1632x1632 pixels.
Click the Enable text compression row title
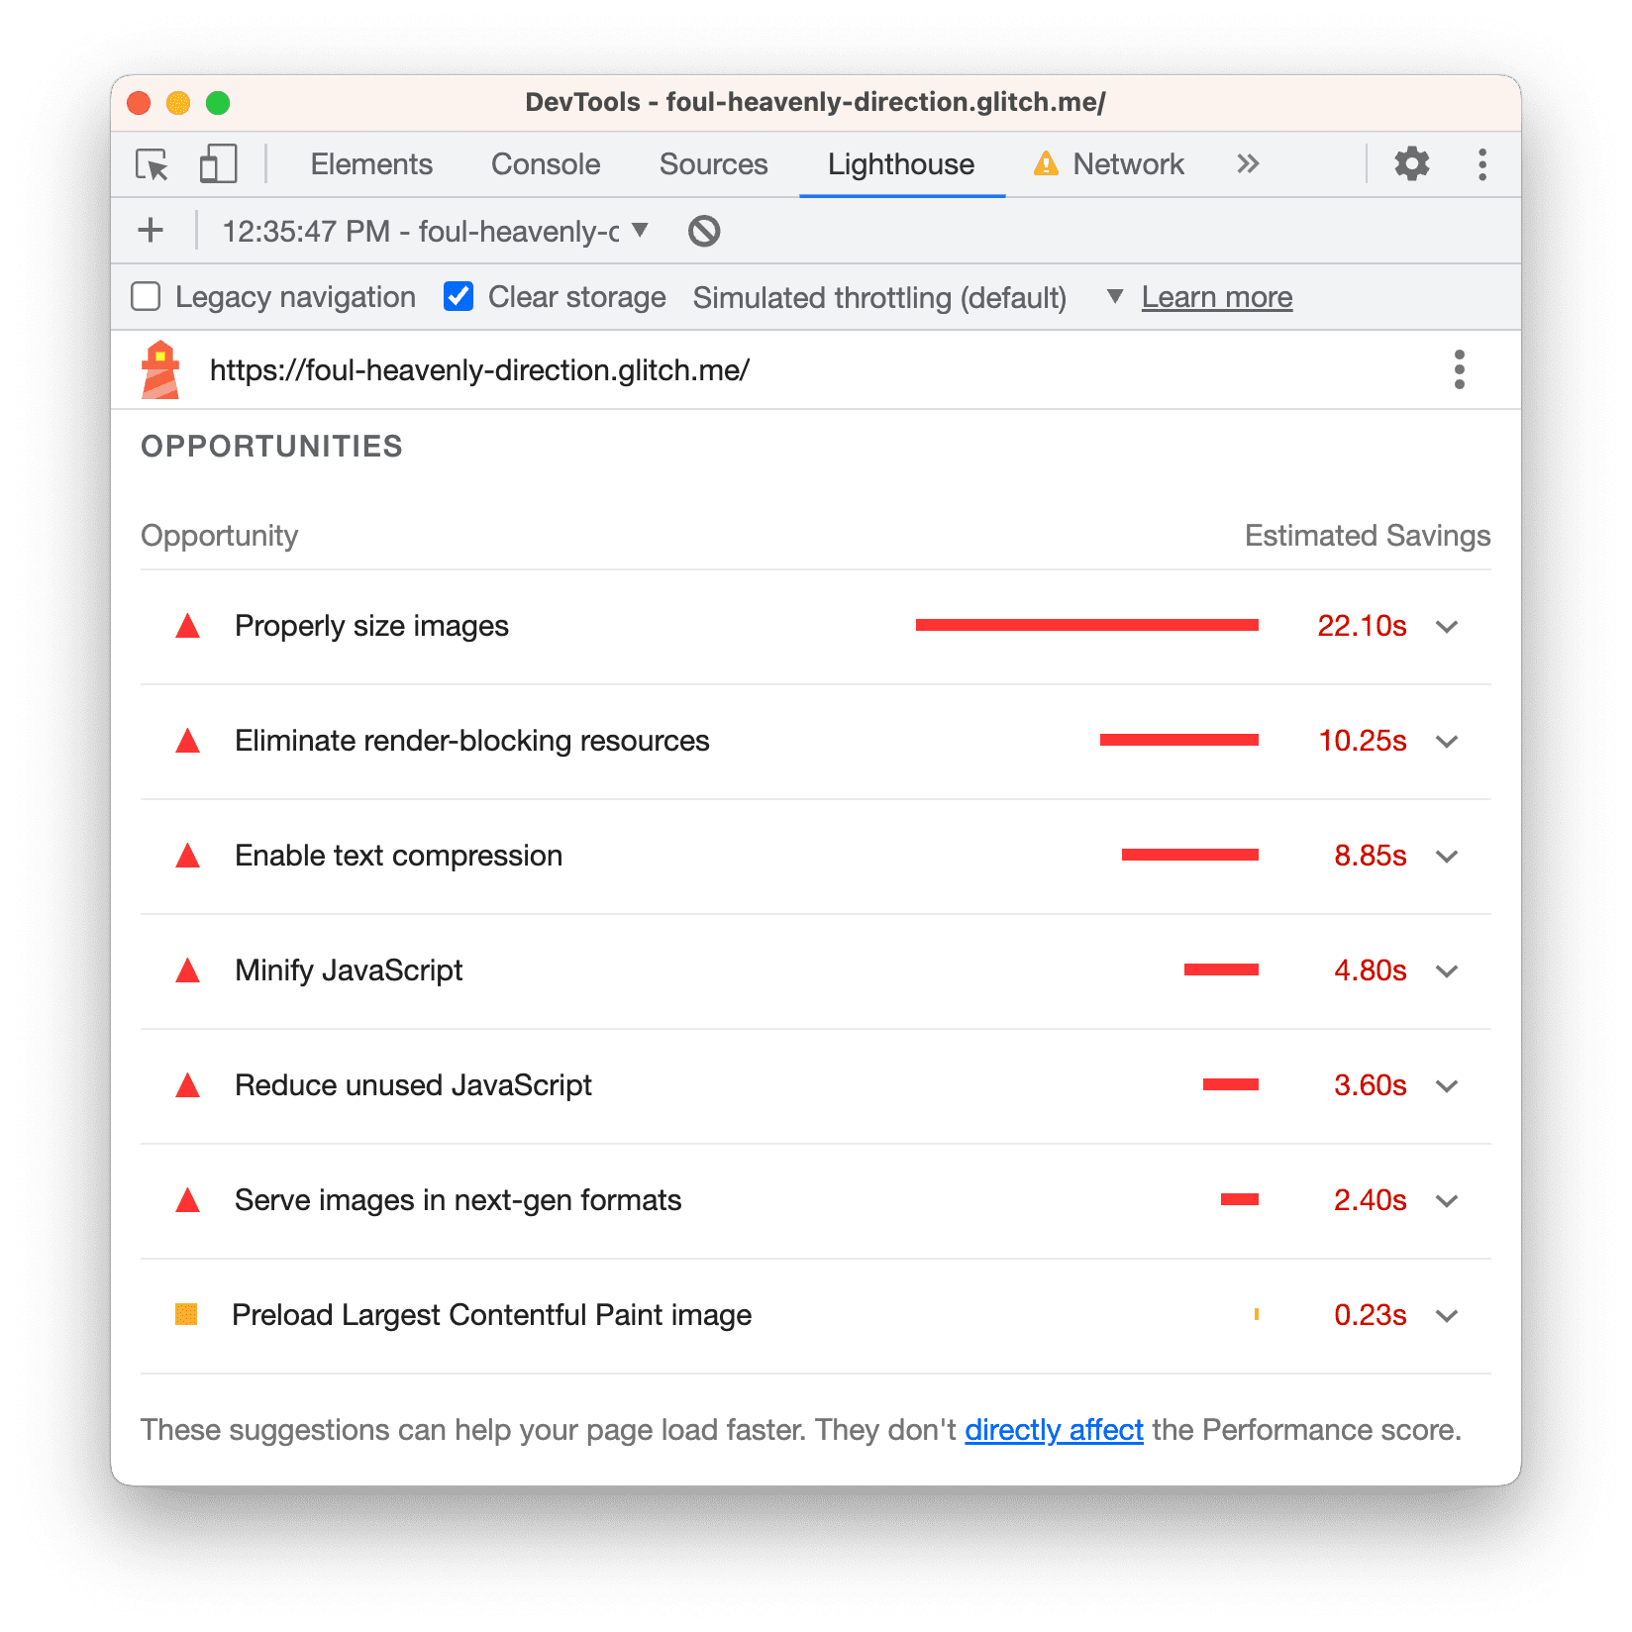point(398,856)
